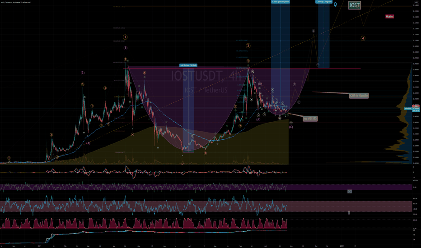Select the purple (3) wave label
421x248 pixels.
(x=83, y=73)
